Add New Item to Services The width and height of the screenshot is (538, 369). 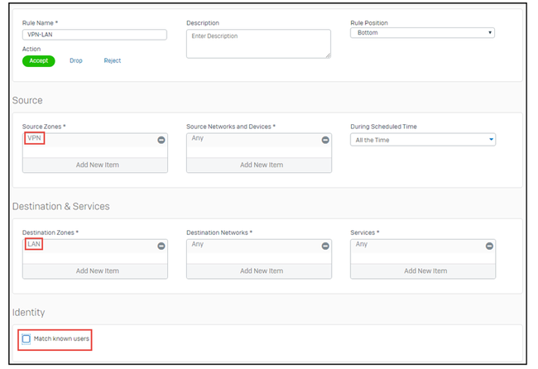click(x=423, y=271)
